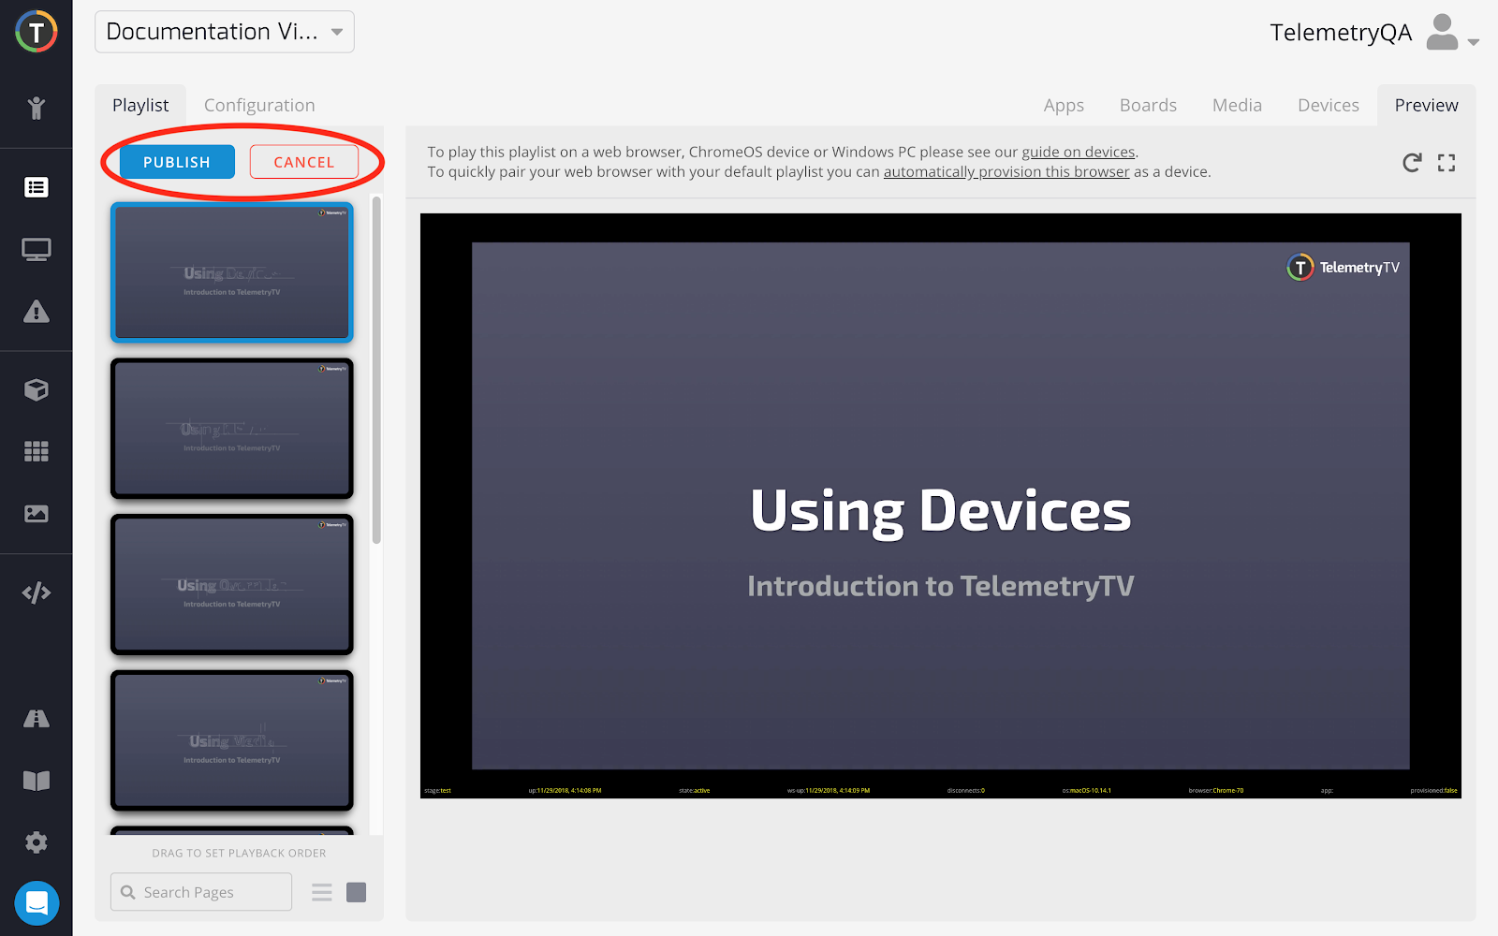Click the refresh preview icon
Viewport: 1498px width, 936px height.
click(x=1412, y=163)
